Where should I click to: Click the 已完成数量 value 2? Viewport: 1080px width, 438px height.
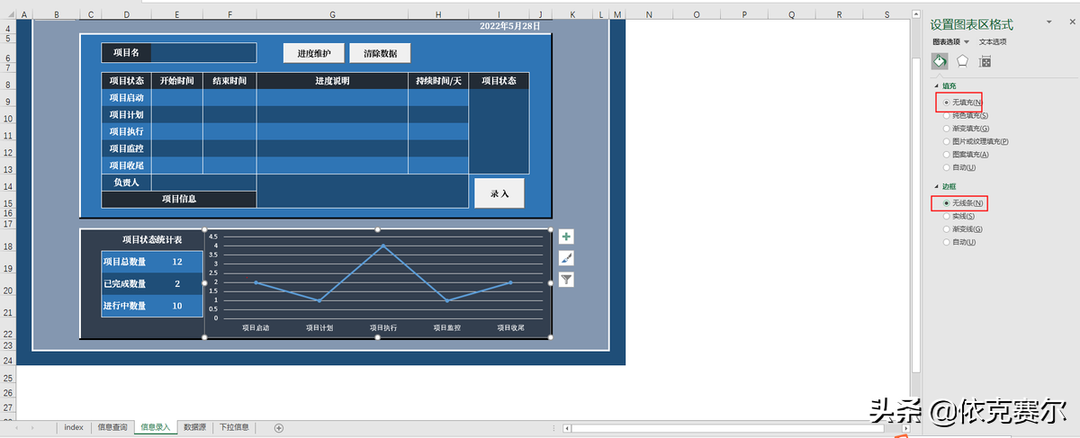177,283
